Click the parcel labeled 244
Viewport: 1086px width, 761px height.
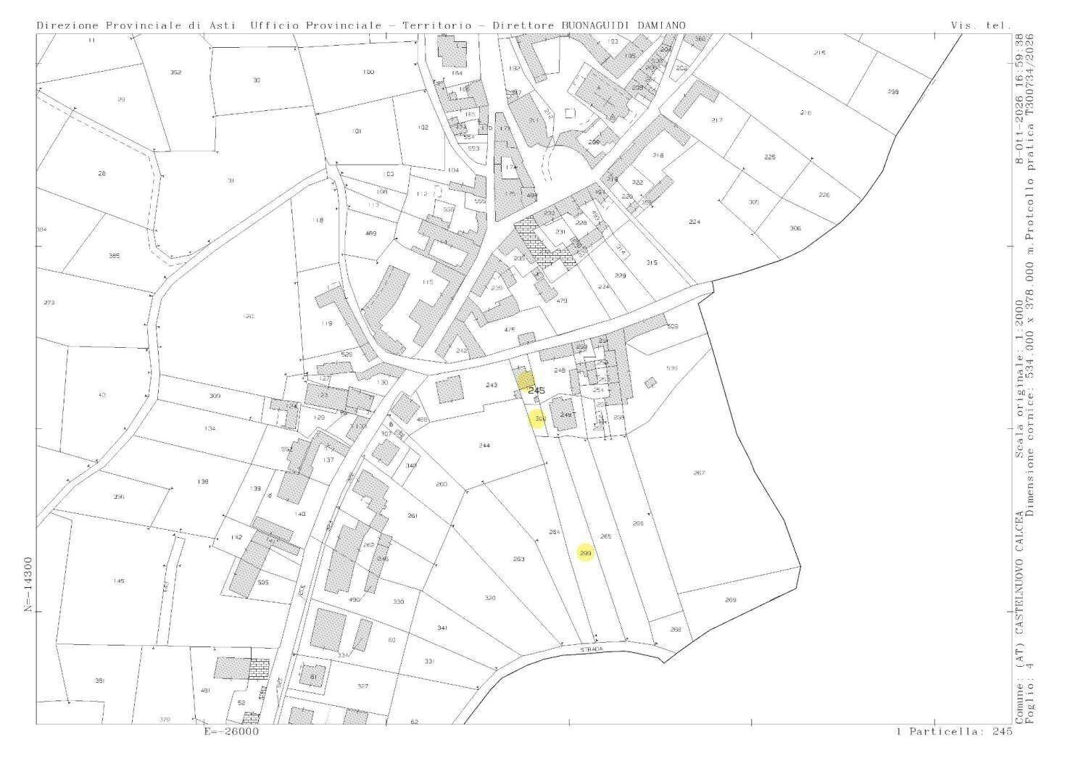[x=484, y=445]
